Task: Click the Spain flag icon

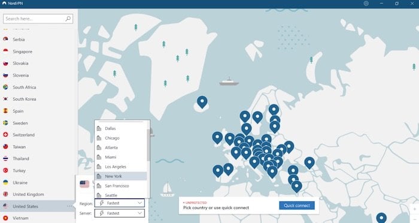Action: [x=5, y=111]
